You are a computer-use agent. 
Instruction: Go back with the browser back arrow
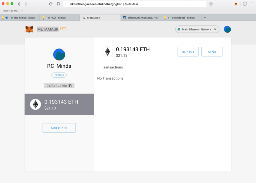point(19,4)
